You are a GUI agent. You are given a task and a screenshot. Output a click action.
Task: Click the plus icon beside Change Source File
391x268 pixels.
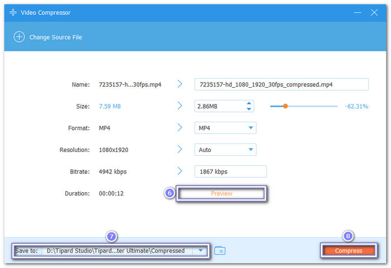coord(20,37)
